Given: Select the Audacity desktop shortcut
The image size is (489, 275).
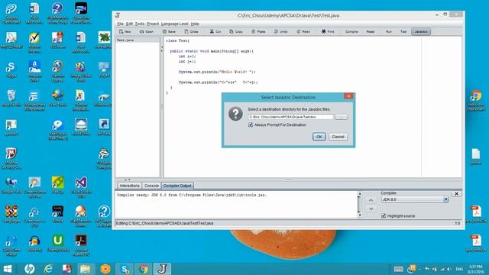Looking at the screenshot, I should (34, 243).
